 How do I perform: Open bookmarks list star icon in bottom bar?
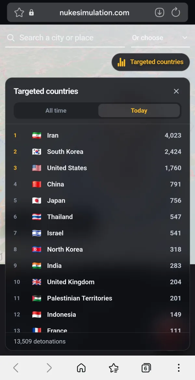[114, 368]
